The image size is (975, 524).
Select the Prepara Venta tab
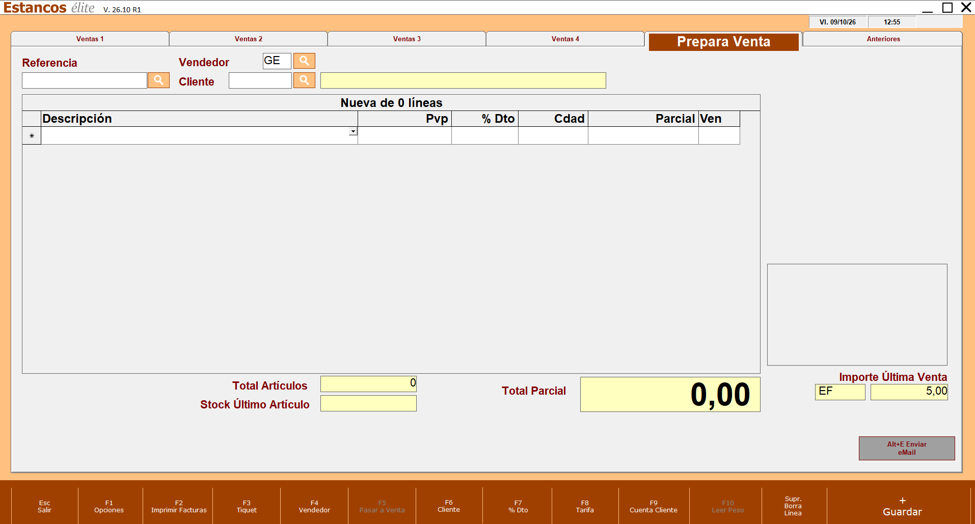pyautogui.click(x=723, y=42)
